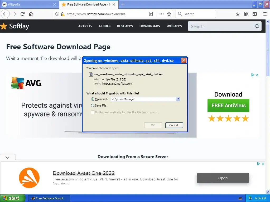The height and width of the screenshot is (202, 270).
Task: Click the Softlay search magnifier icon
Action: click(257, 26)
